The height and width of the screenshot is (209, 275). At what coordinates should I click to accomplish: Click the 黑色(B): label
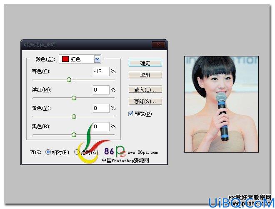(41, 127)
